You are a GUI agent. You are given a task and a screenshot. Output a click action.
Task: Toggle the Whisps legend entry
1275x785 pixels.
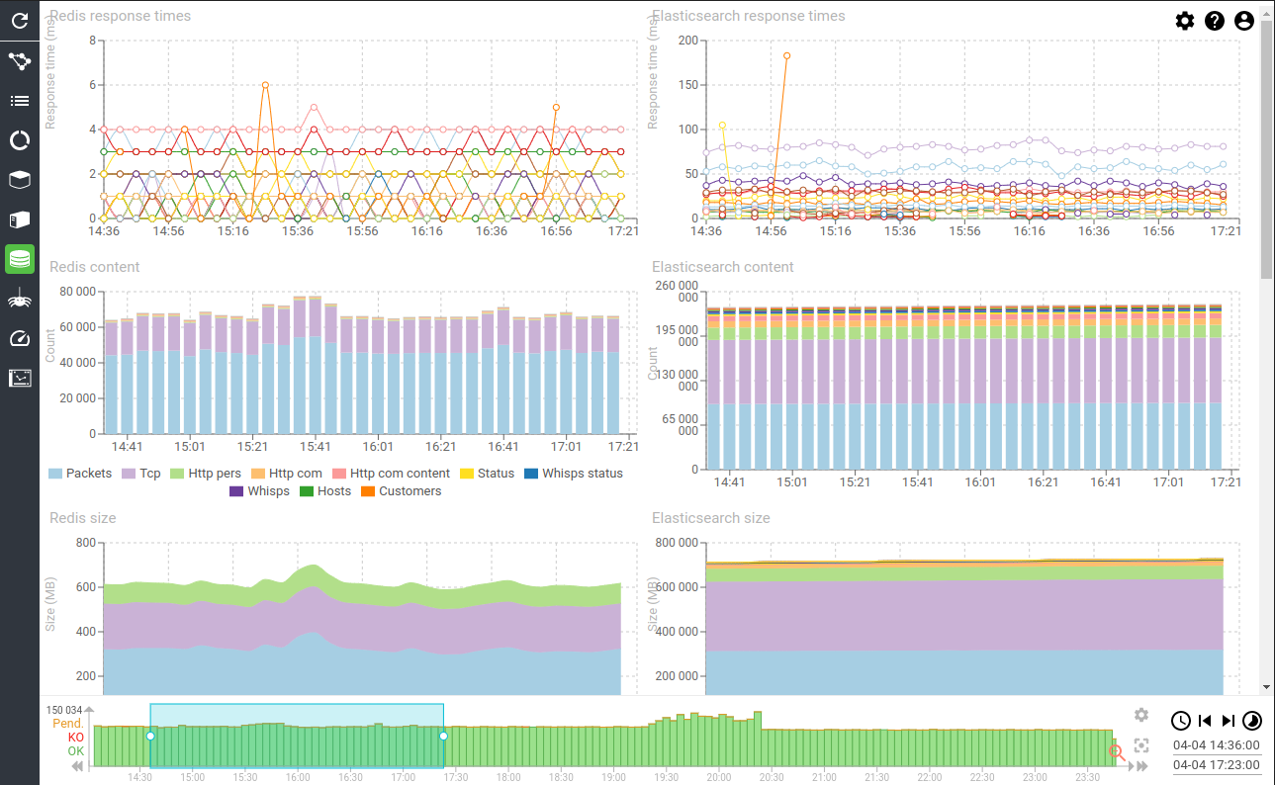pos(259,491)
